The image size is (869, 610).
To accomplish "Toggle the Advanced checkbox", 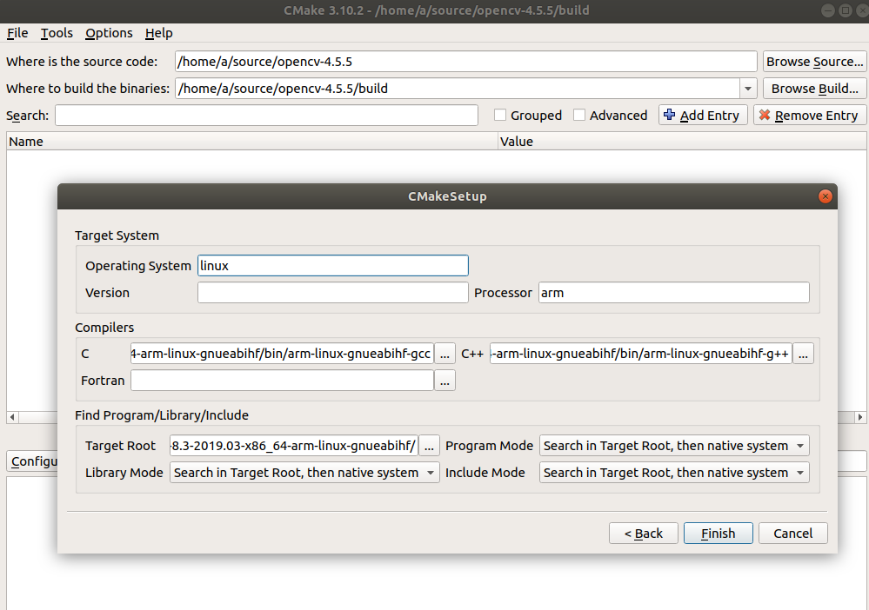I will 579,116.
